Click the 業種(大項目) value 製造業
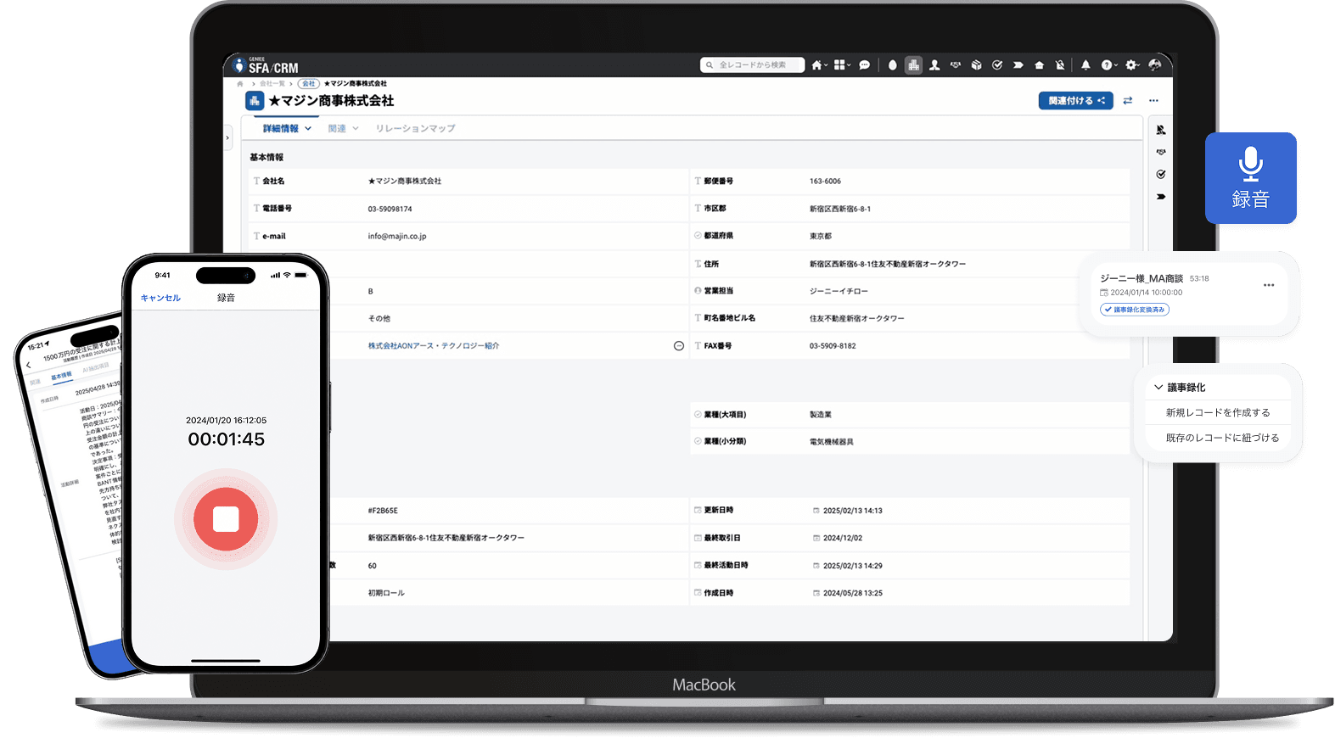Image resolution: width=1335 pixels, height=738 pixels. pos(821,415)
